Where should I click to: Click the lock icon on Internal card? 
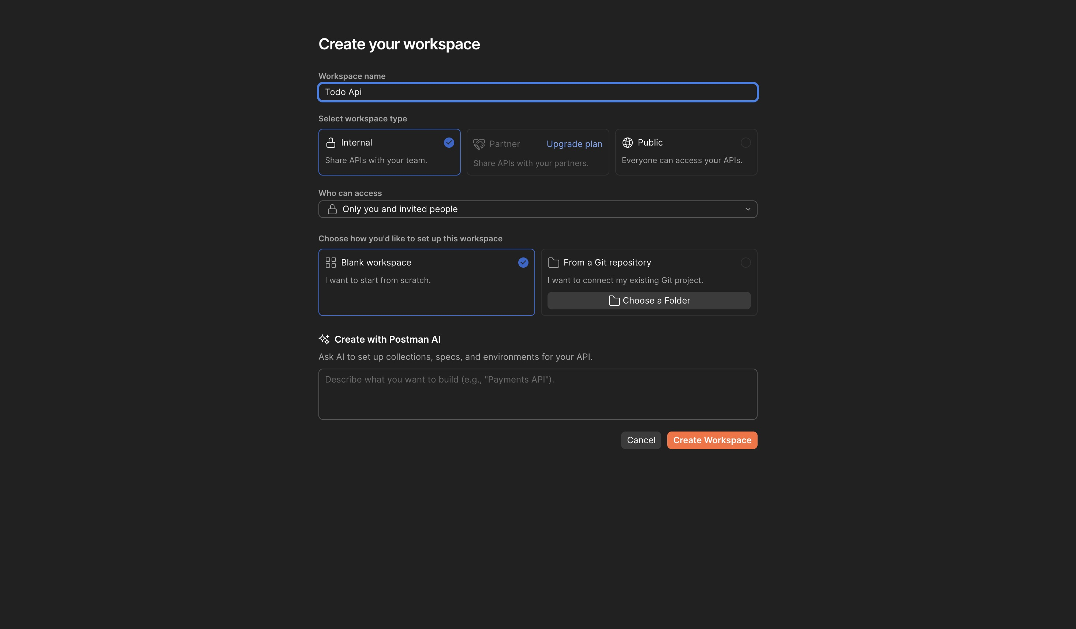330,143
